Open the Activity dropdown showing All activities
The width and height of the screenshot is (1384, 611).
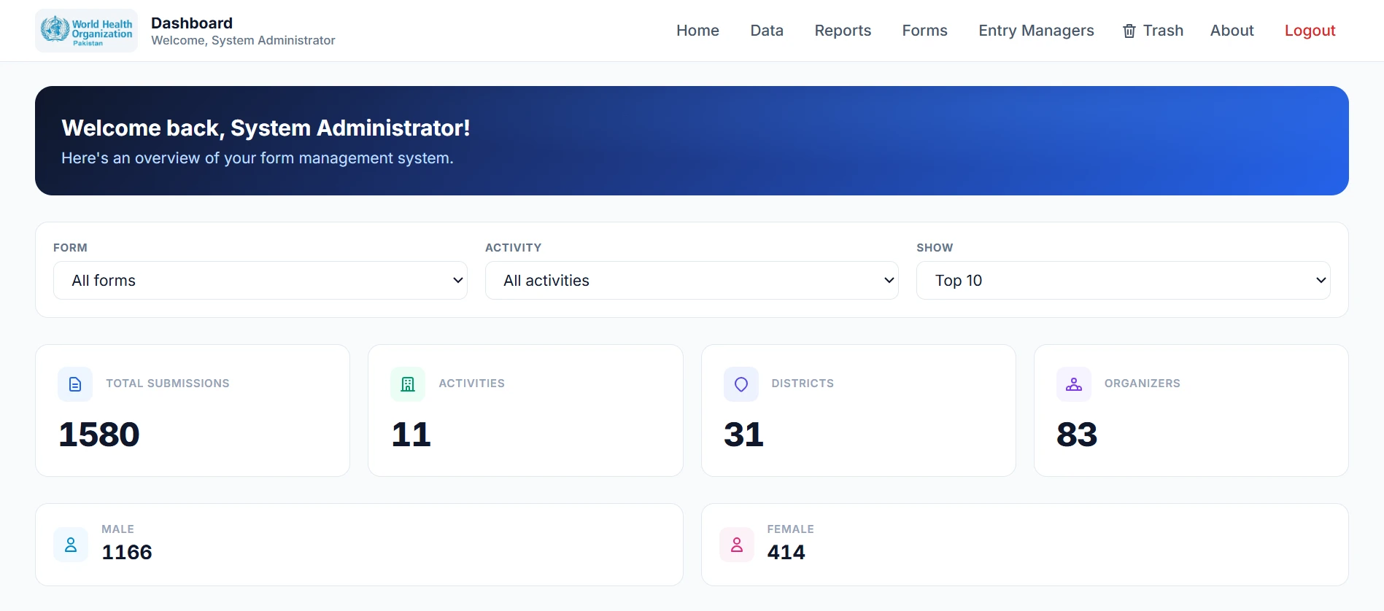coord(692,281)
